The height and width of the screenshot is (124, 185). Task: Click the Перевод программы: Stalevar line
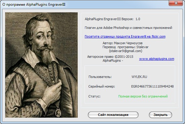point(125,47)
